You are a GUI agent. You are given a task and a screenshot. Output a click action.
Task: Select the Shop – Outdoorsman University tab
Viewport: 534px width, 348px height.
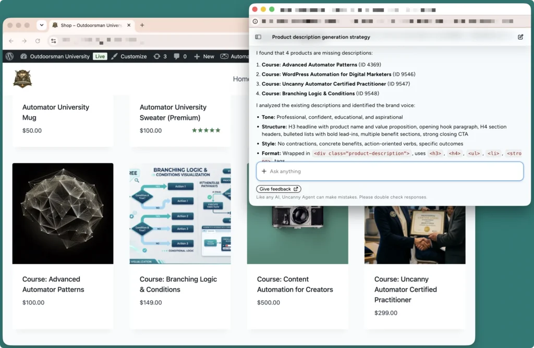coord(91,25)
